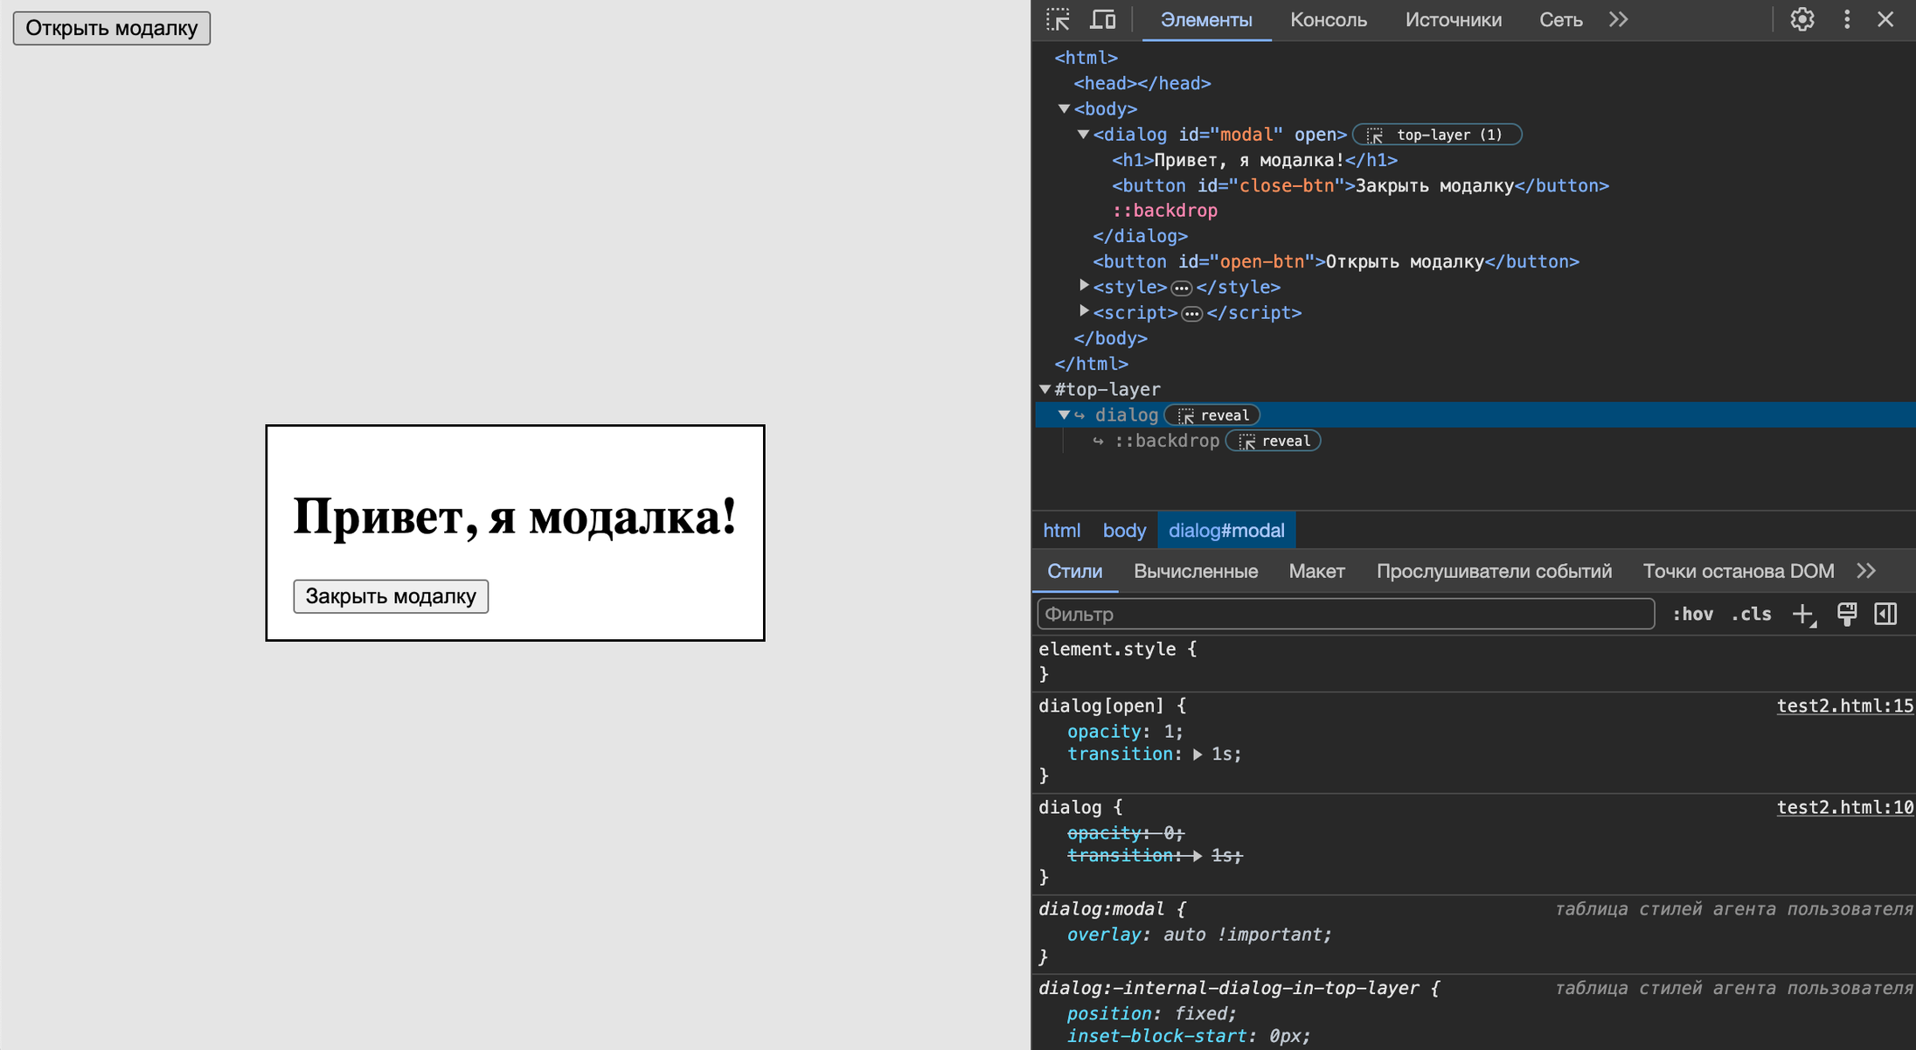
Task: Add a new style rule plus icon
Action: point(1804,615)
